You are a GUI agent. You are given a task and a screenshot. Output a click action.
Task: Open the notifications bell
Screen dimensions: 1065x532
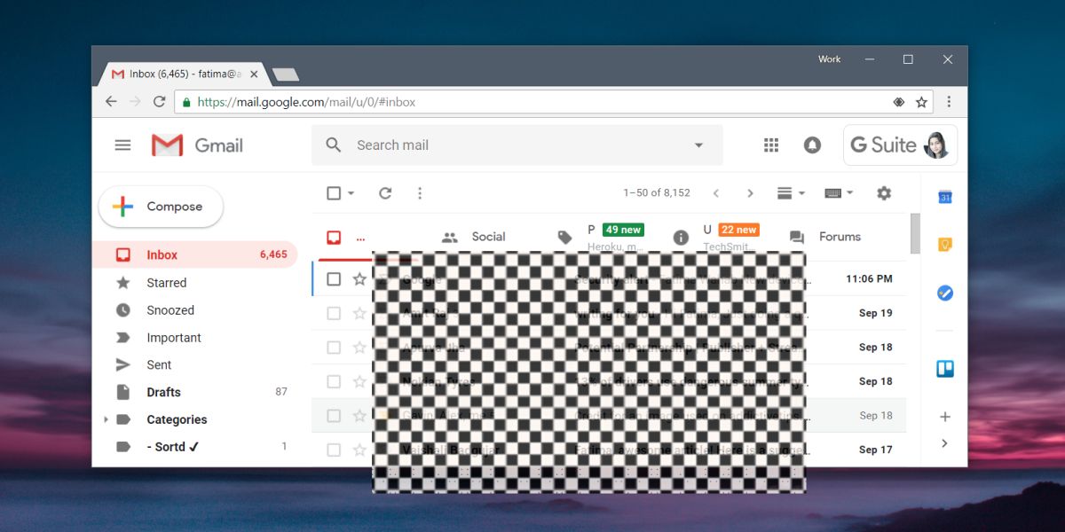click(x=812, y=145)
